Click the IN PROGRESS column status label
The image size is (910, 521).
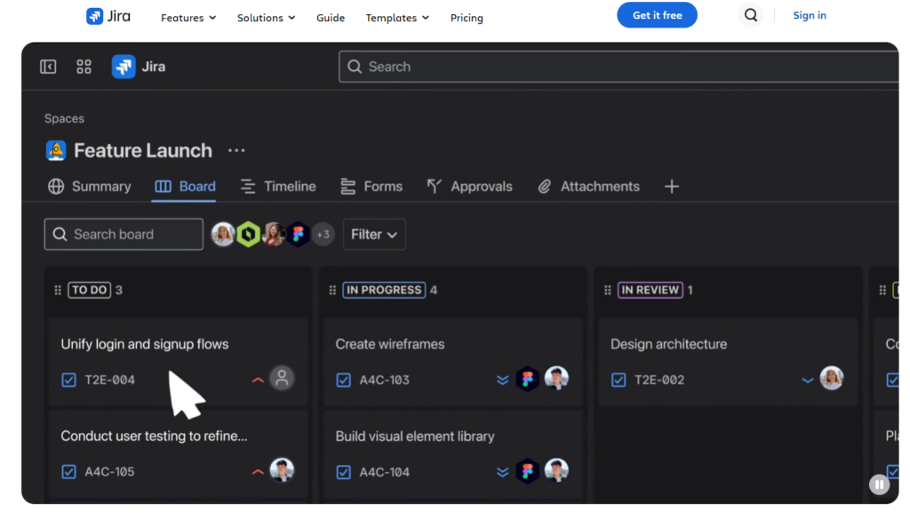pyautogui.click(x=384, y=290)
